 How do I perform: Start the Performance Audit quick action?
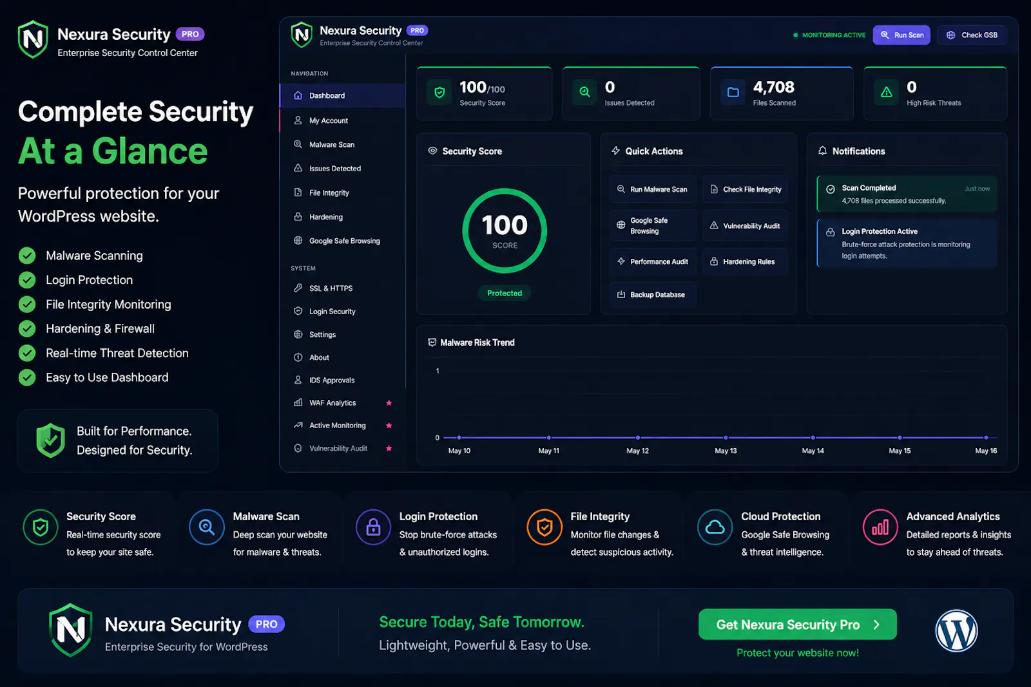click(x=653, y=261)
